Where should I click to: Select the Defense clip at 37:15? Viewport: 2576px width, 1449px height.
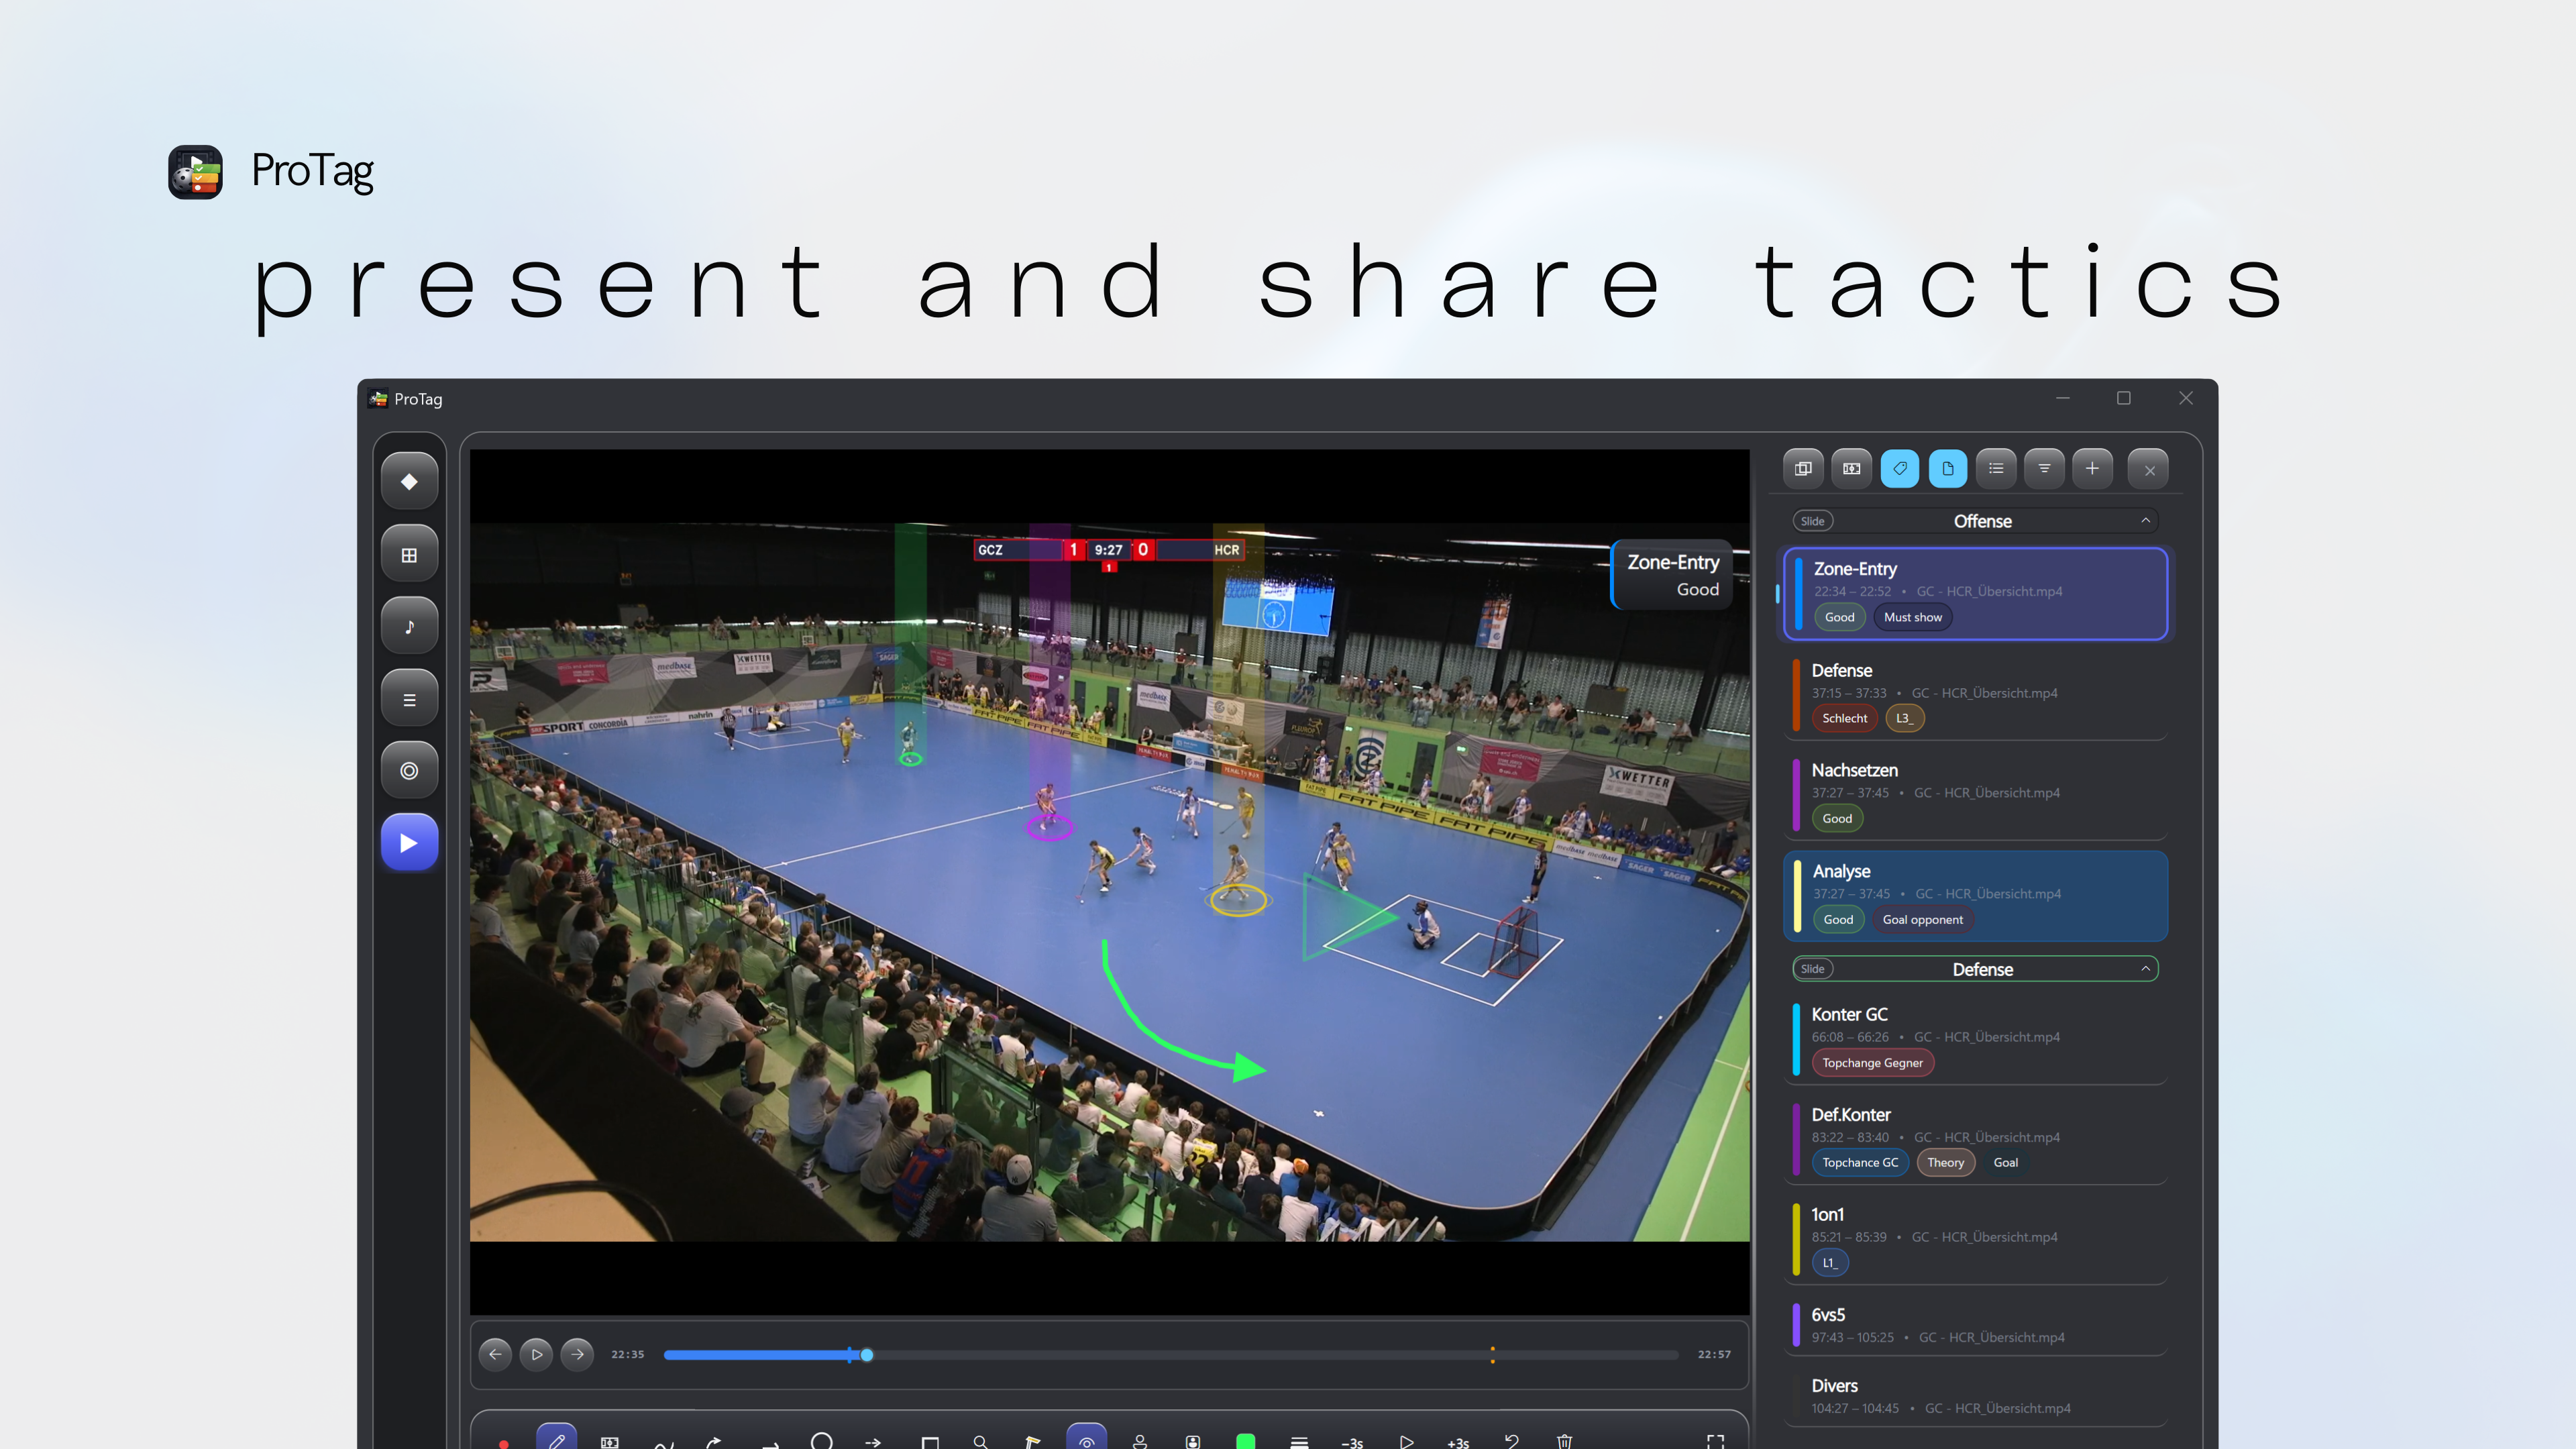pos(1976,695)
